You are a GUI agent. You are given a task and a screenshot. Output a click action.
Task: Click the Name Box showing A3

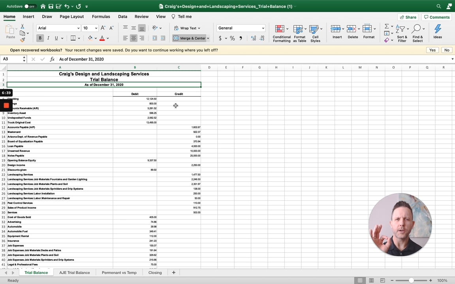[12, 59]
